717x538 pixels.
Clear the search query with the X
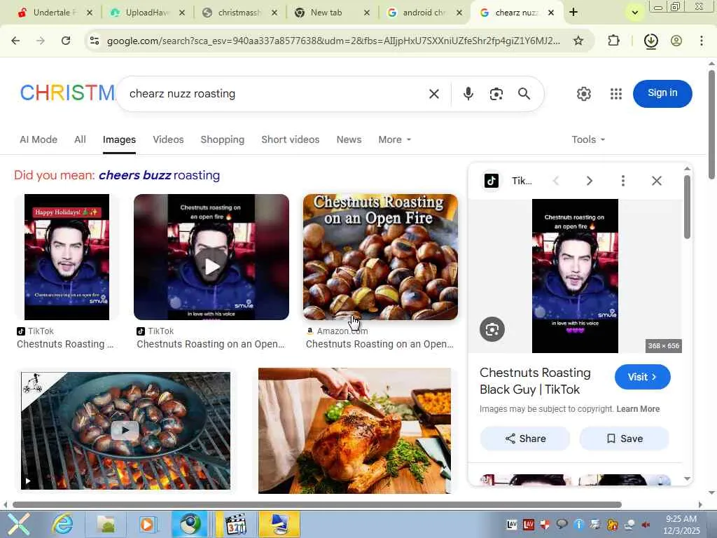click(x=434, y=94)
